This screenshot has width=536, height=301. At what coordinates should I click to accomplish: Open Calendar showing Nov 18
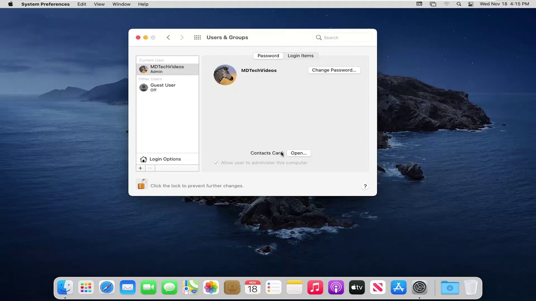coord(253,288)
